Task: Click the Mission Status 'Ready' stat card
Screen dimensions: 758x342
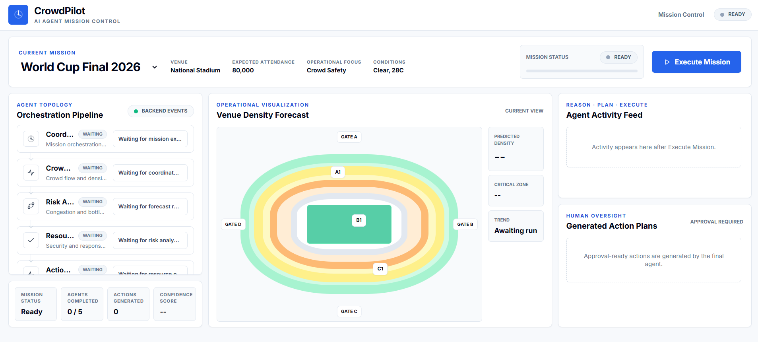Action: click(36, 304)
